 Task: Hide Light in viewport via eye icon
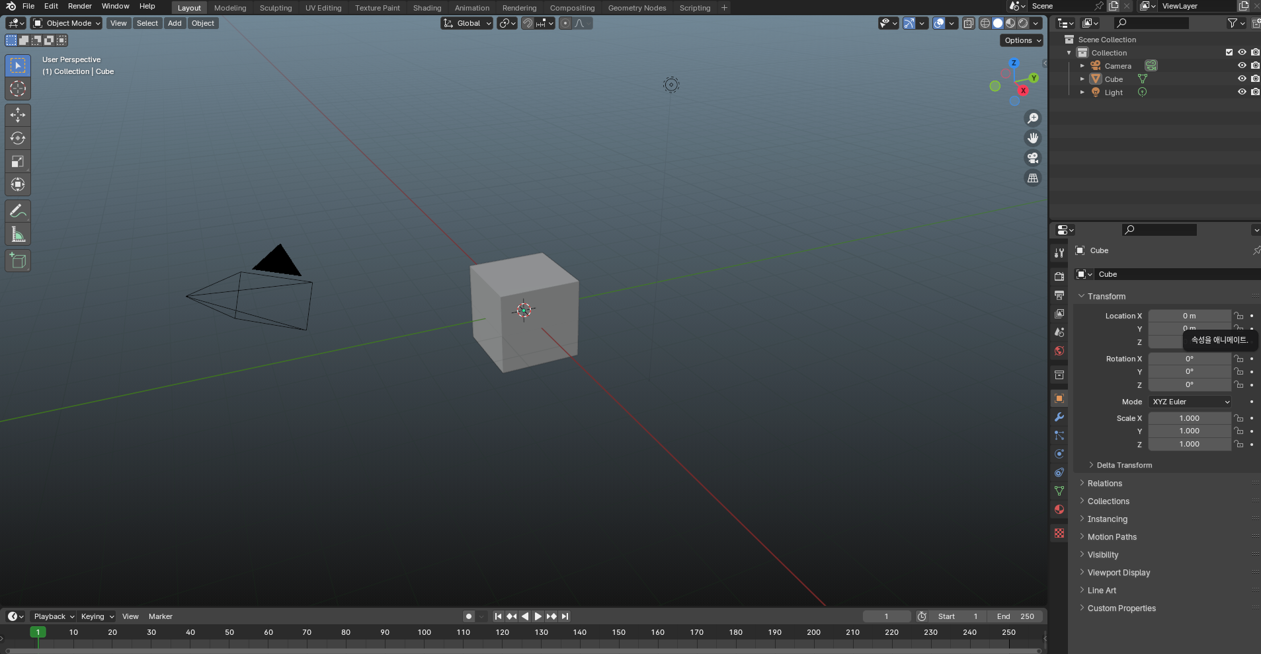coord(1242,92)
